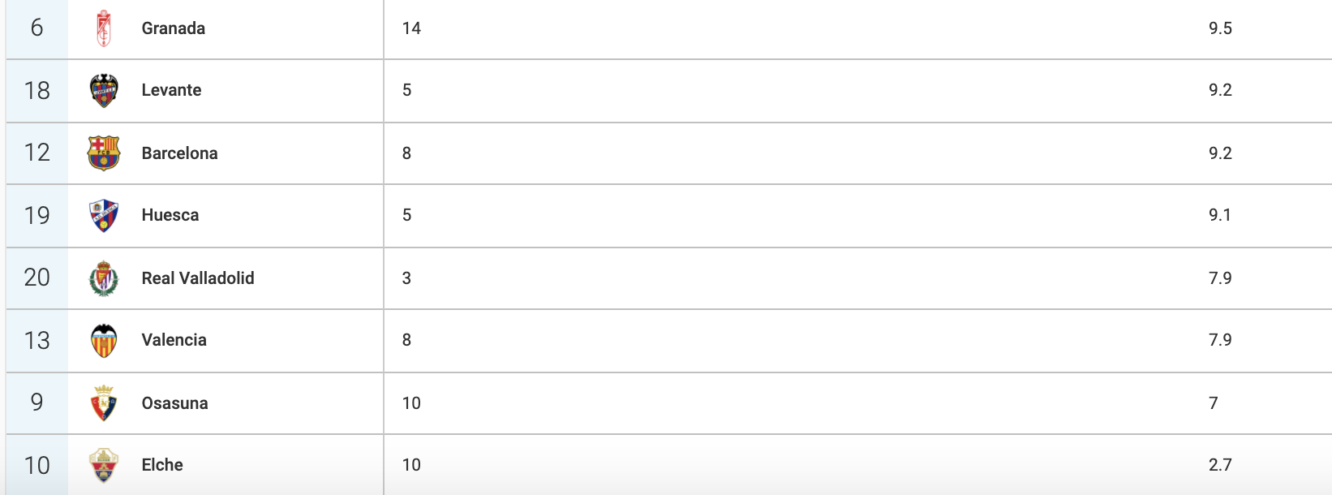Click the Real Valladolid club crest
1332x495 pixels.
103,278
